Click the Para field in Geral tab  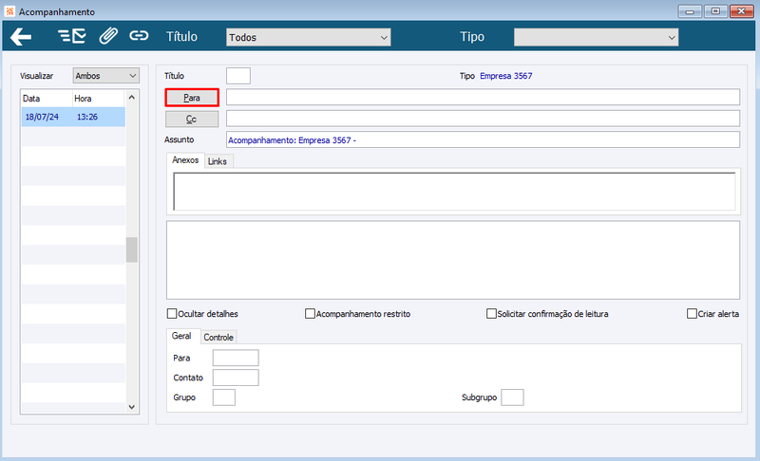[x=236, y=358]
